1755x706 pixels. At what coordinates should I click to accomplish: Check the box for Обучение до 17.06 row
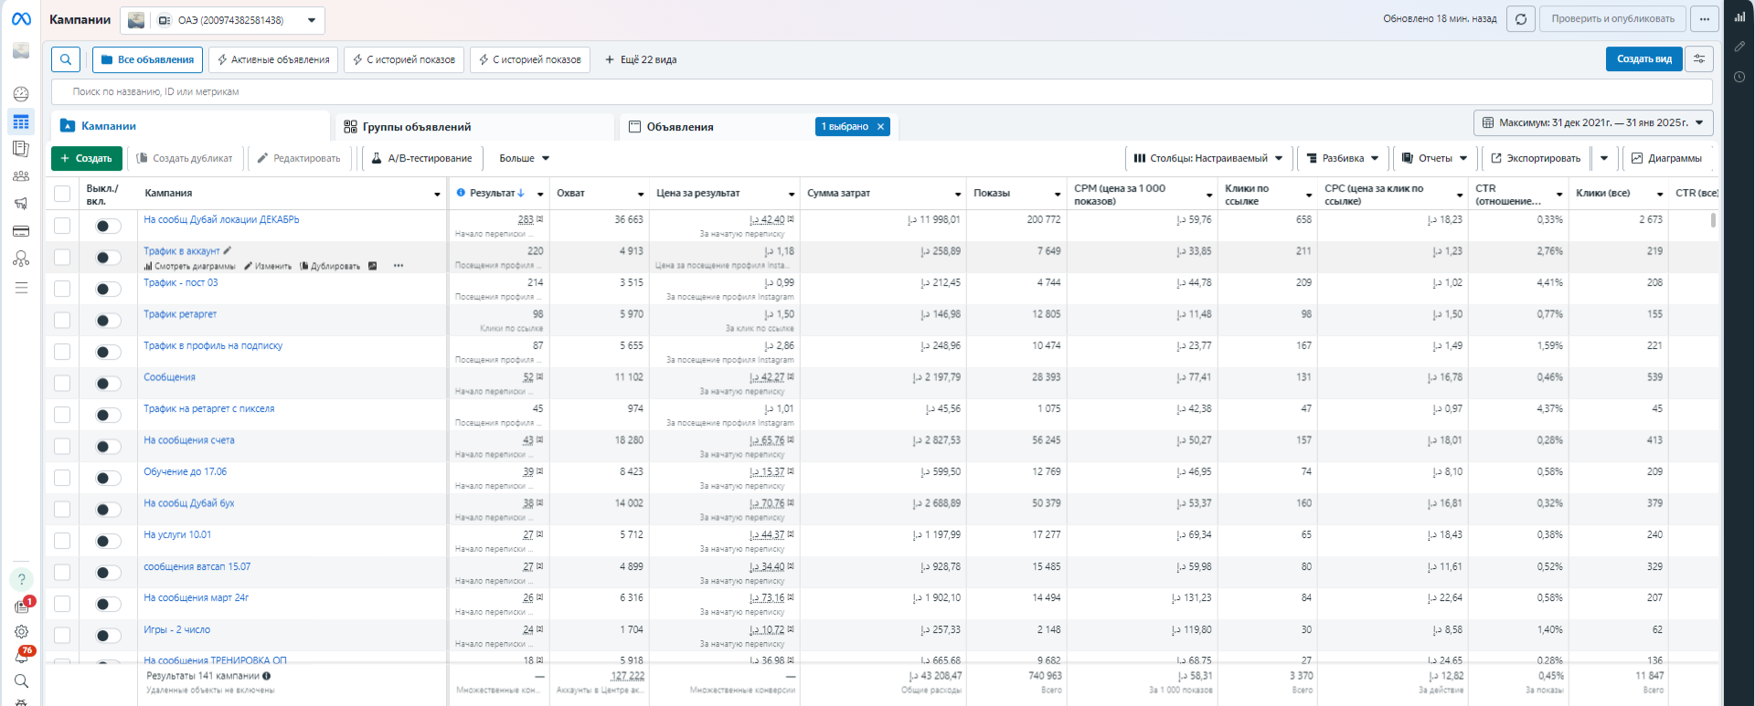coord(62,478)
